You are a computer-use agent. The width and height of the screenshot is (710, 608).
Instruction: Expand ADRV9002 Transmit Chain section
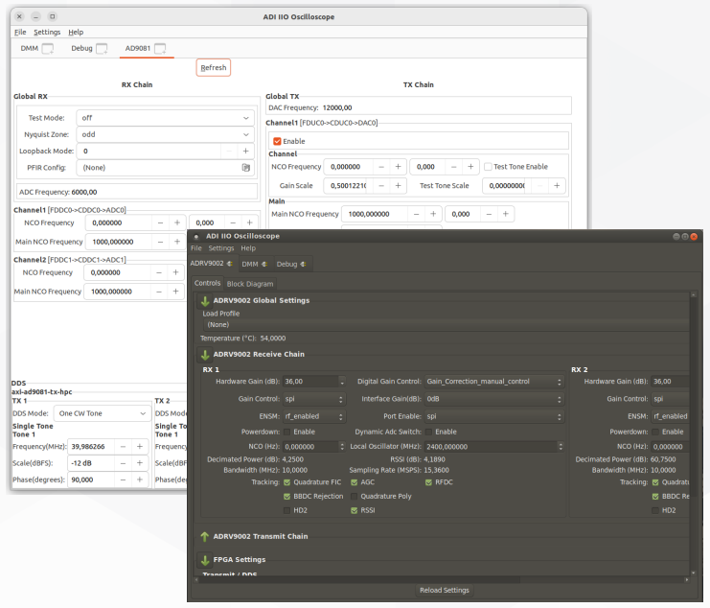205,537
